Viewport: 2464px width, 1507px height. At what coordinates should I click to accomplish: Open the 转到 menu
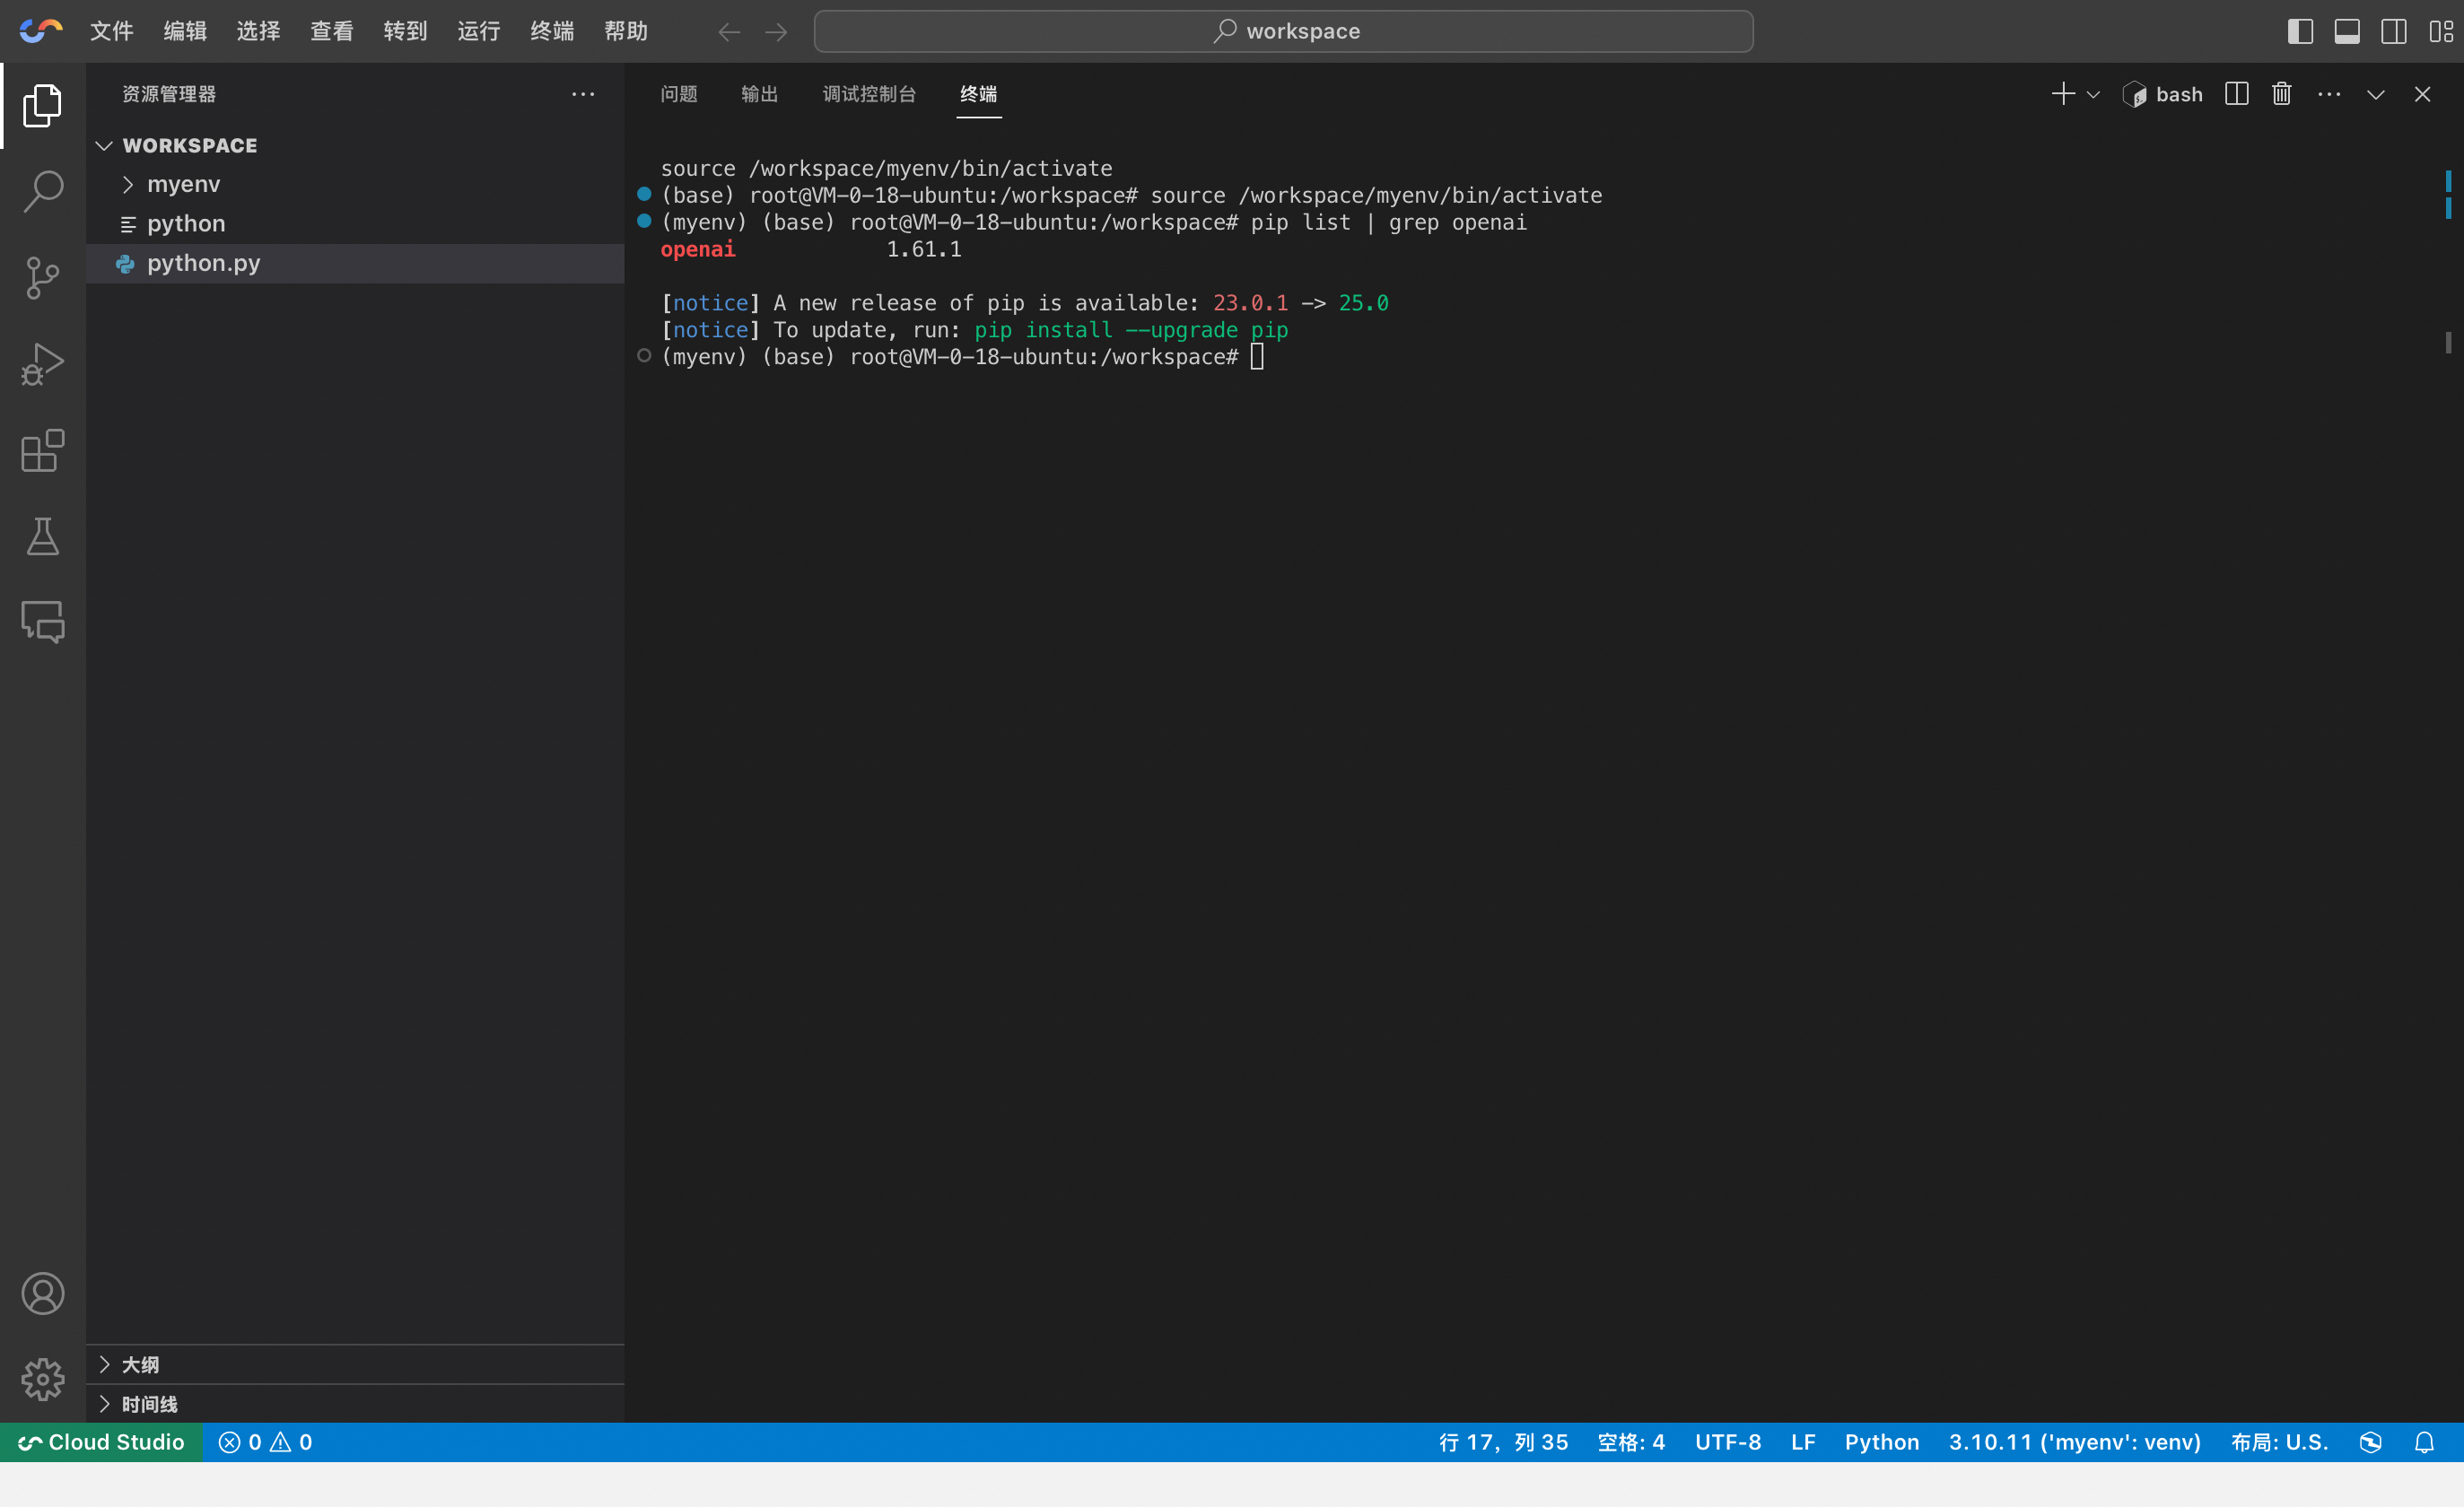(x=405, y=31)
